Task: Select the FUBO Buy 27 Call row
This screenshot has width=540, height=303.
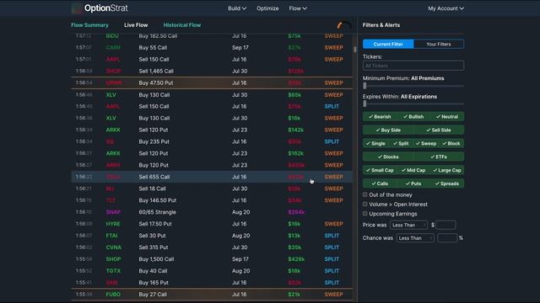Action: click(x=212, y=295)
